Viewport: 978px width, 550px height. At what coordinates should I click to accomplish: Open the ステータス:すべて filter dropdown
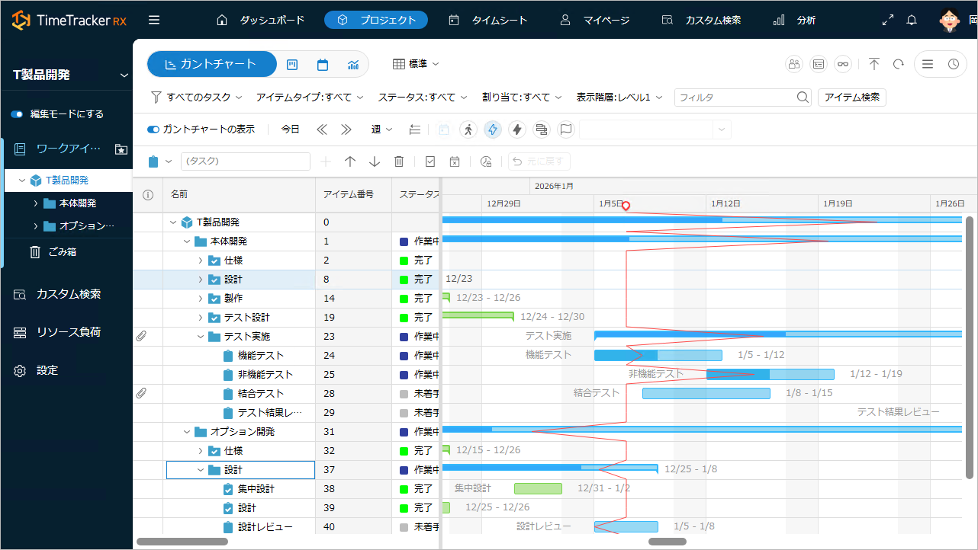[423, 98]
